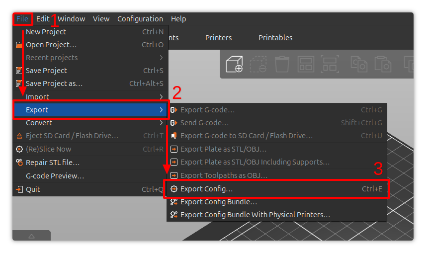Click the Save Project floppy disk icon

coord(19,71)
